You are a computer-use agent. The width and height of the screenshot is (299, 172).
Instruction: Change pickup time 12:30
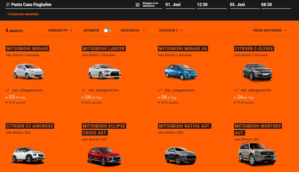(212, 4)
